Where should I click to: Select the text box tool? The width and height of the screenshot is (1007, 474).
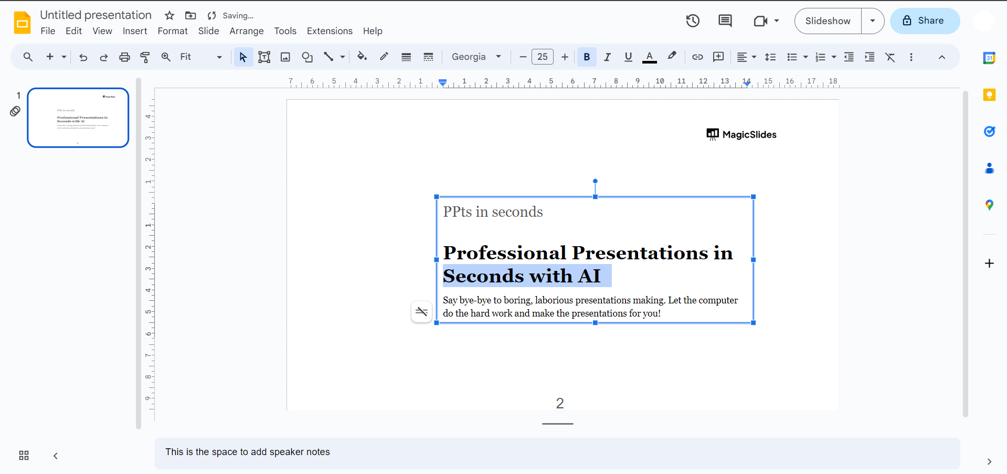pyautogui.click(x=264, y=57)
